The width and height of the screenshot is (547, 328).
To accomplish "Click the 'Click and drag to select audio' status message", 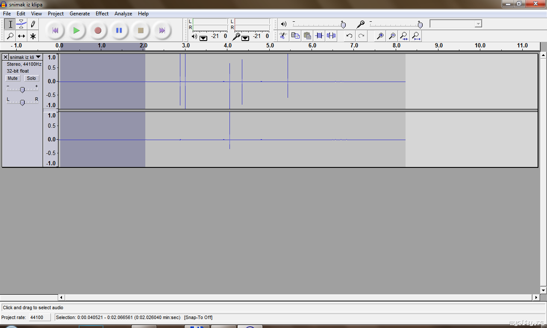I will pos(33,307).
